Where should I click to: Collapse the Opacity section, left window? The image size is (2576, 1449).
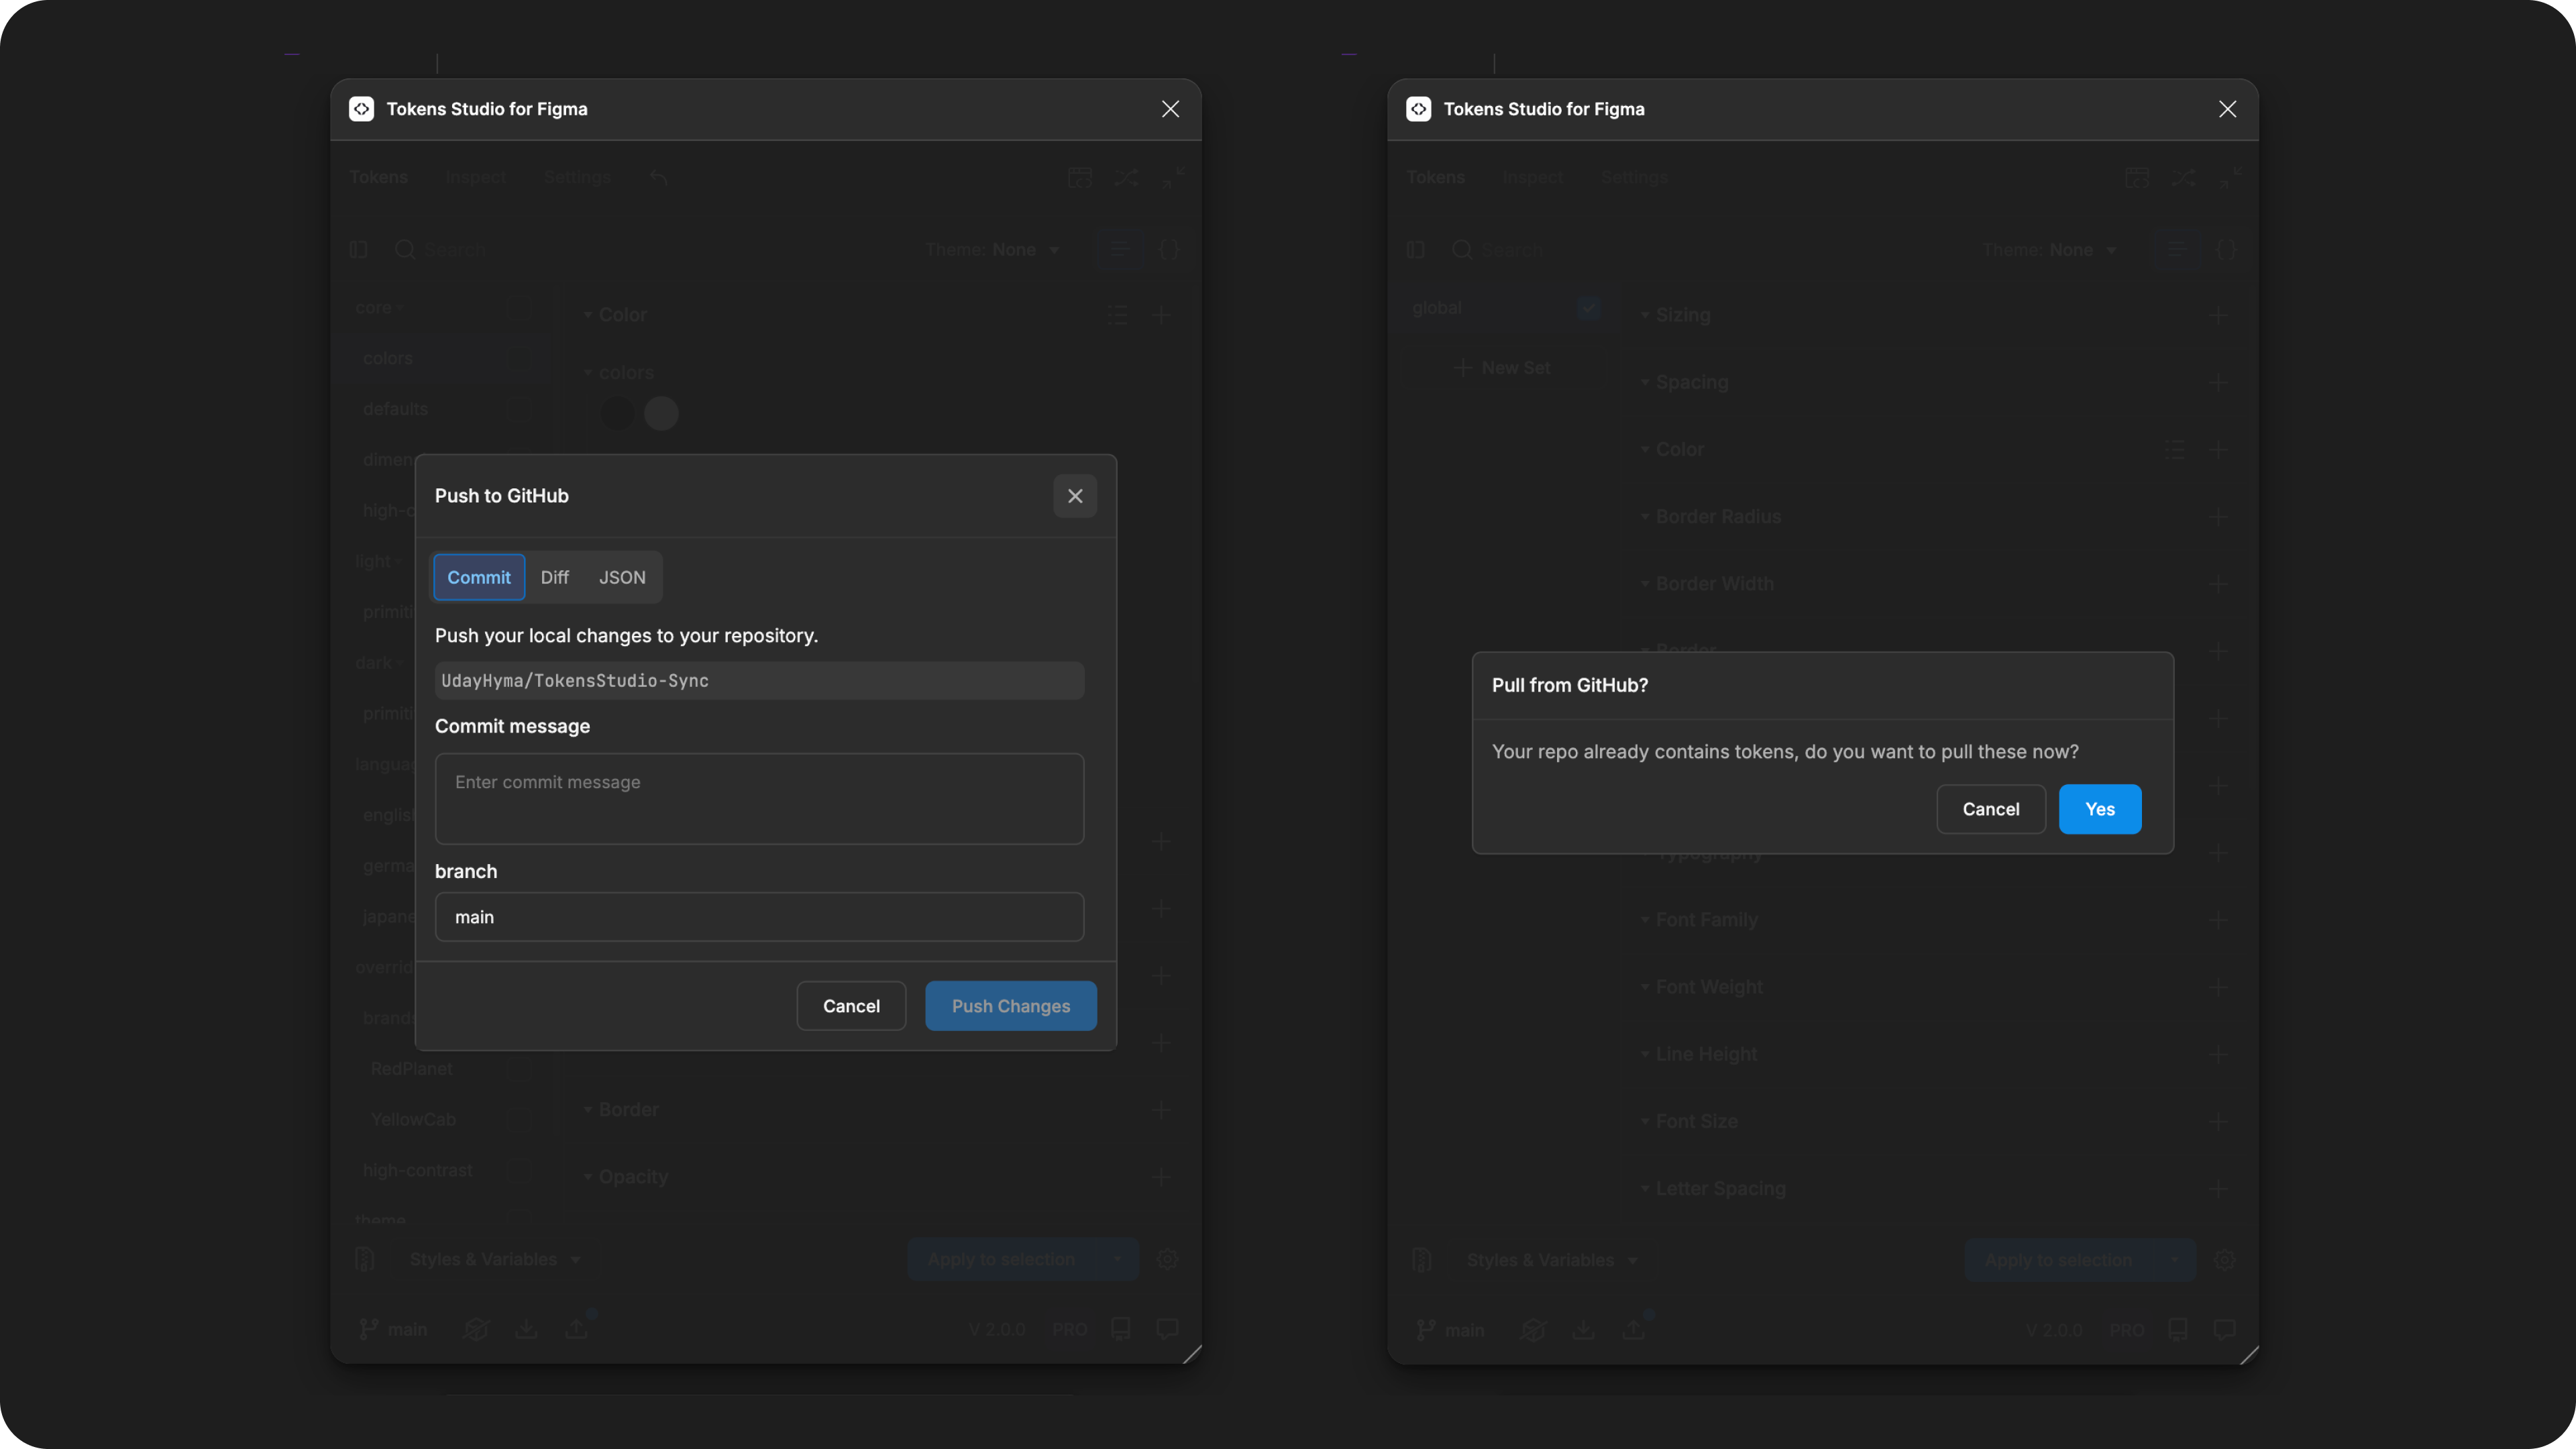click(588, 1177)
